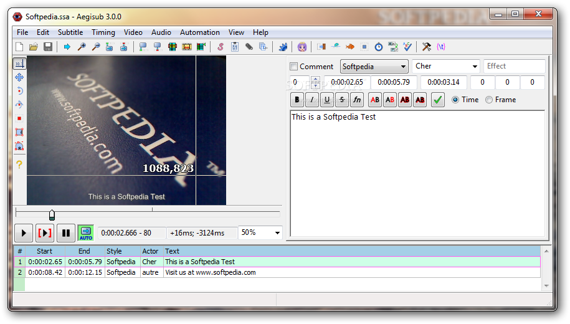570x324 pixels.
Task: Save the subtitles with the floppy disk icon
Action: coord(48,47)
